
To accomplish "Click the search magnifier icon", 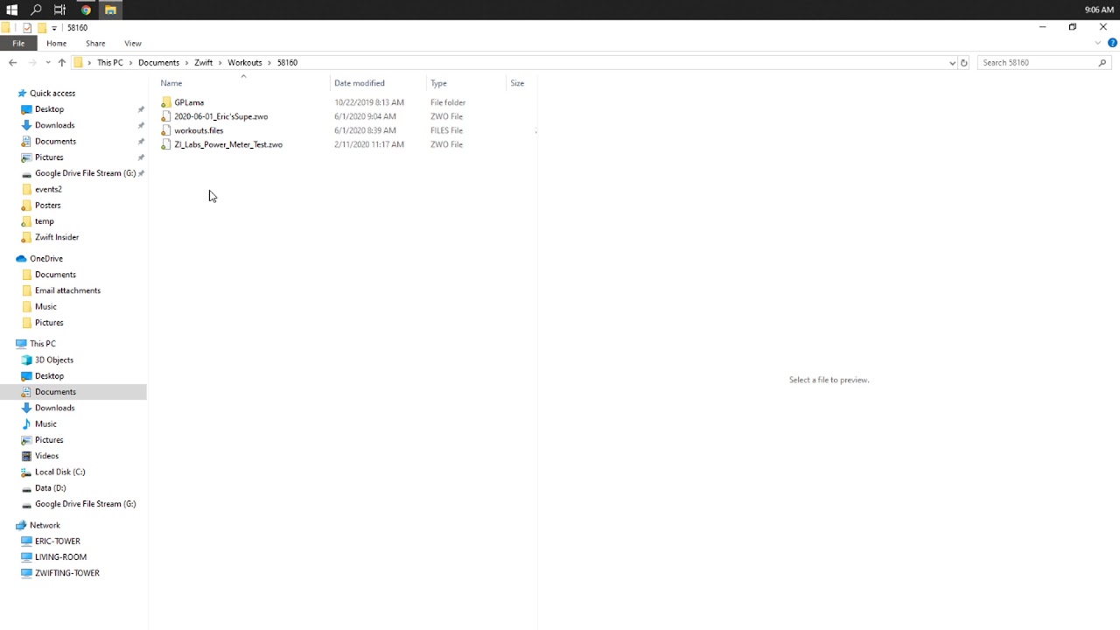I will (x=1102, y=63).
